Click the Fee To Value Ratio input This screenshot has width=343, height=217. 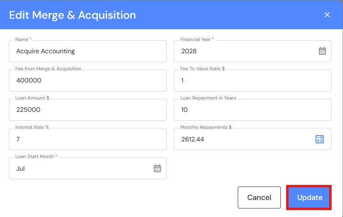[252, 80]
